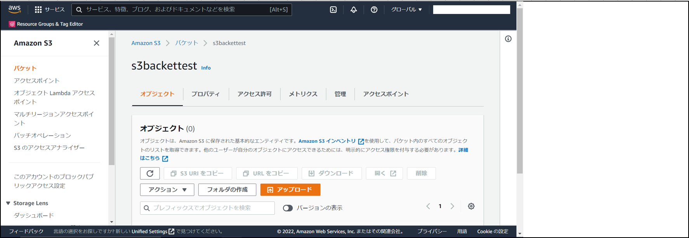Viewport: 689px width, 238px height.
Task: Open 用語 footer link
Action: 462,231
